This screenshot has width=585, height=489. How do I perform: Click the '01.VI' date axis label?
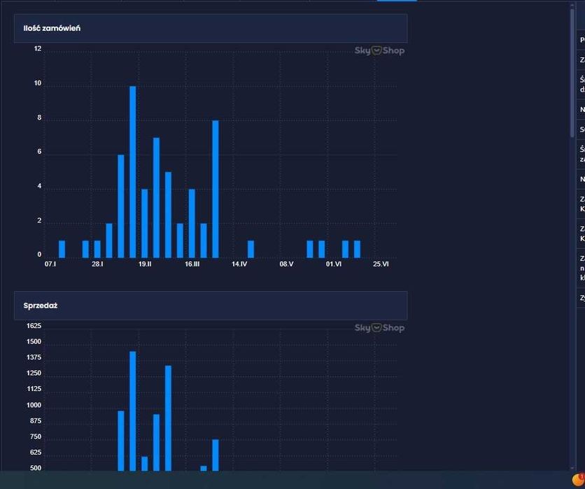tap(334, 264)
